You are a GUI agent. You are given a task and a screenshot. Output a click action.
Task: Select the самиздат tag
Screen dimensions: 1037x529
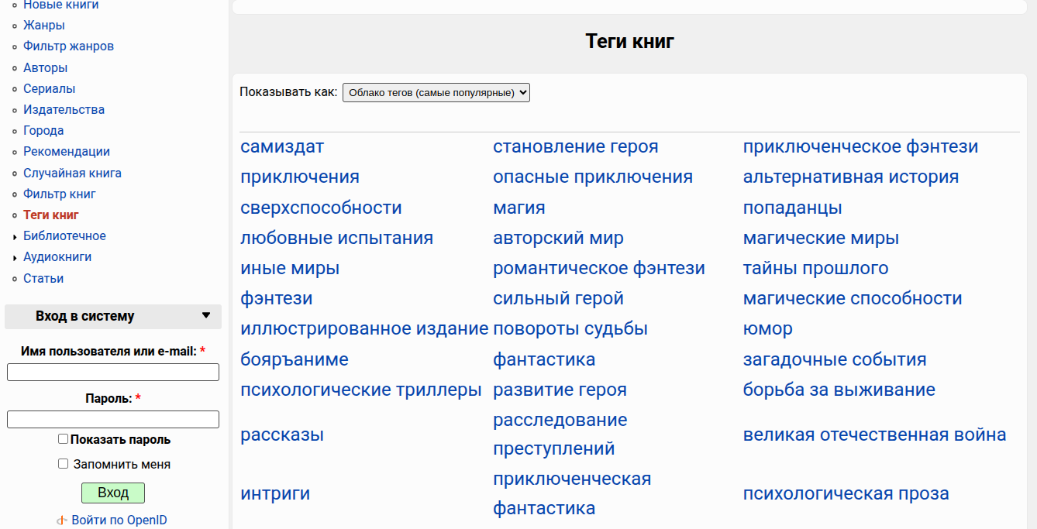(x=282, y=147)
